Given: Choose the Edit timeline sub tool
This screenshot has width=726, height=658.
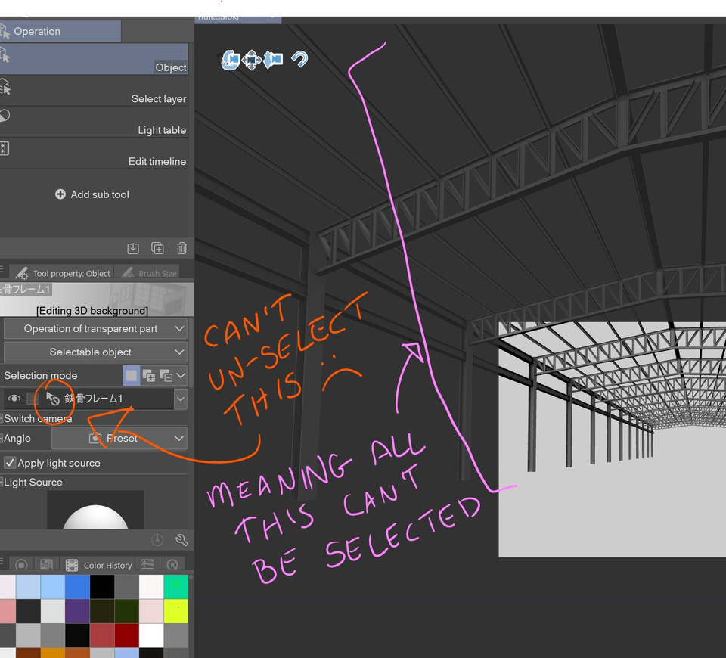Looking at the screenshot, I should (x=94, y=154).
